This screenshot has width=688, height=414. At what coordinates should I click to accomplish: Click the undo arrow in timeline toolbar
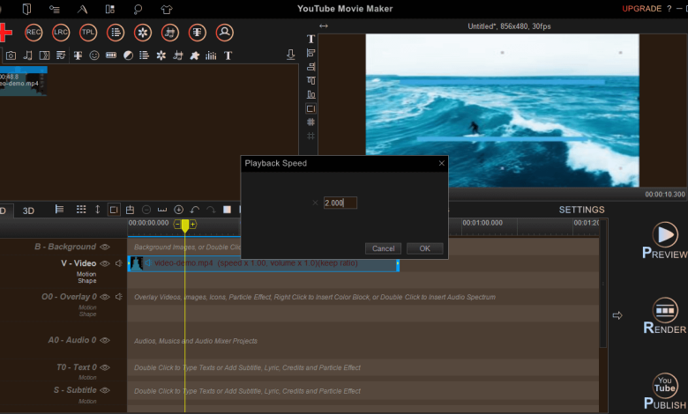195,210
